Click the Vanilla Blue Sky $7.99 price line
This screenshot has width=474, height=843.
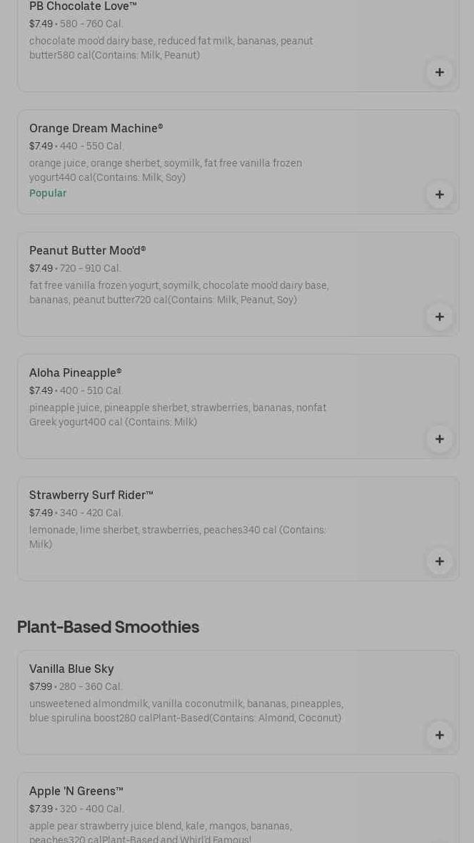click(x=76, y=686)
